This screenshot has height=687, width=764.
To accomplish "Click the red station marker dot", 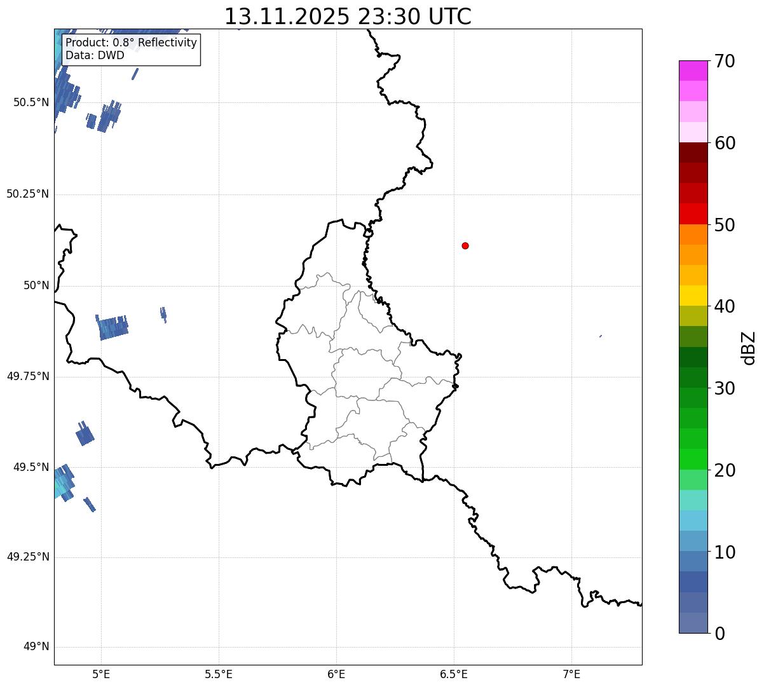I will [x=465, y=245].
